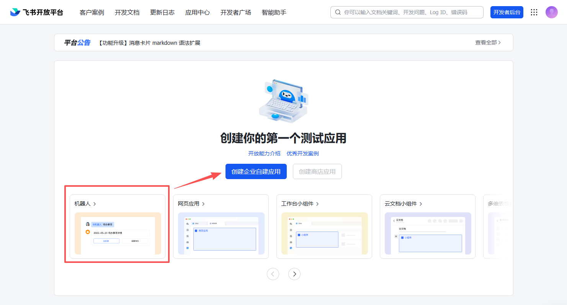Expand the 机器人 card chevron
The height and width of the screenshot is (305, 567).
(95, 204)
